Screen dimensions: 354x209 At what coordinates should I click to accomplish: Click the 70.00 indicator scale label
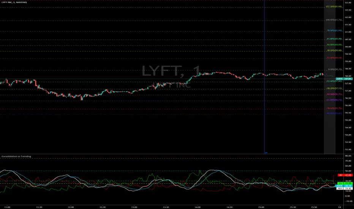pyautogui.click(x=348, y=161)
